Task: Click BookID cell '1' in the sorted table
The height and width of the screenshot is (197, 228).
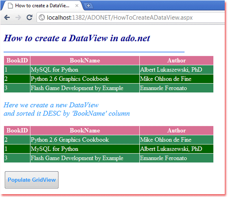Action: (17, 149)
